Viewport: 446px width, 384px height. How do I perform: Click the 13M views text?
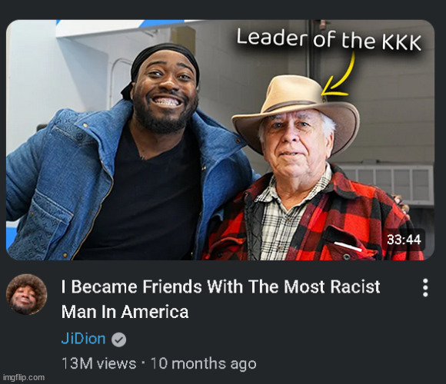coord(98,363)
